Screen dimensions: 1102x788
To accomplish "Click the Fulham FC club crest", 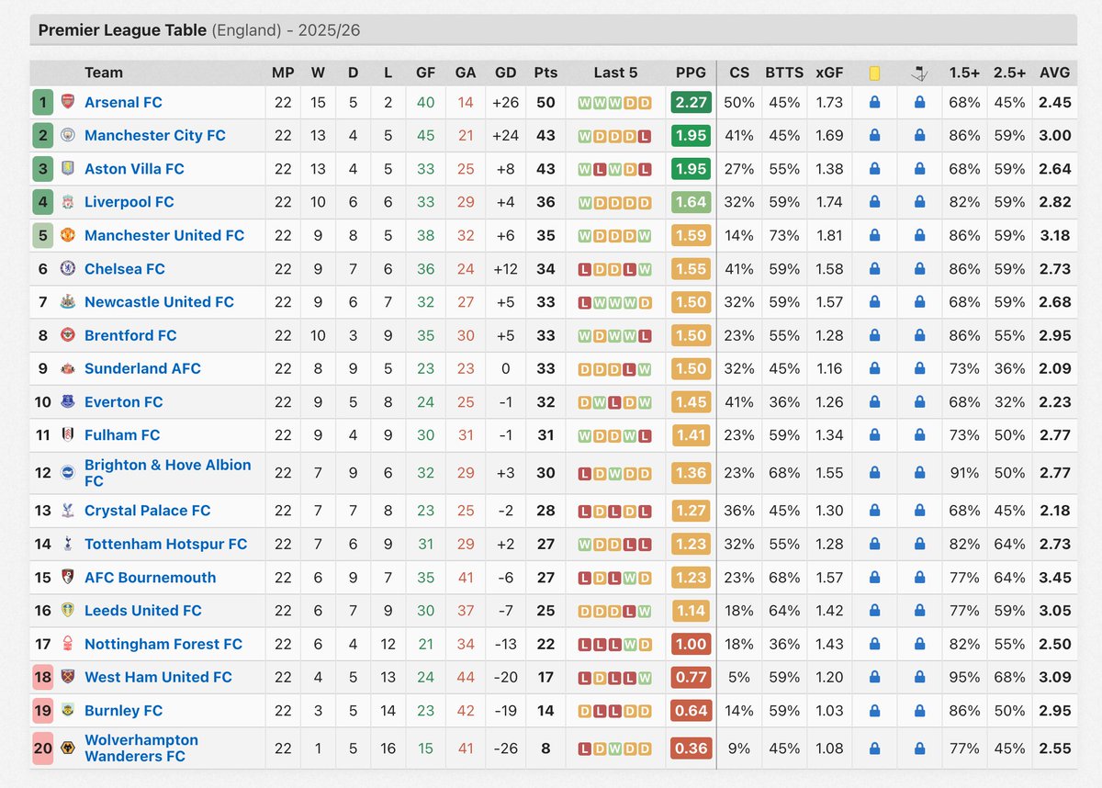I will tap(68, 435).
